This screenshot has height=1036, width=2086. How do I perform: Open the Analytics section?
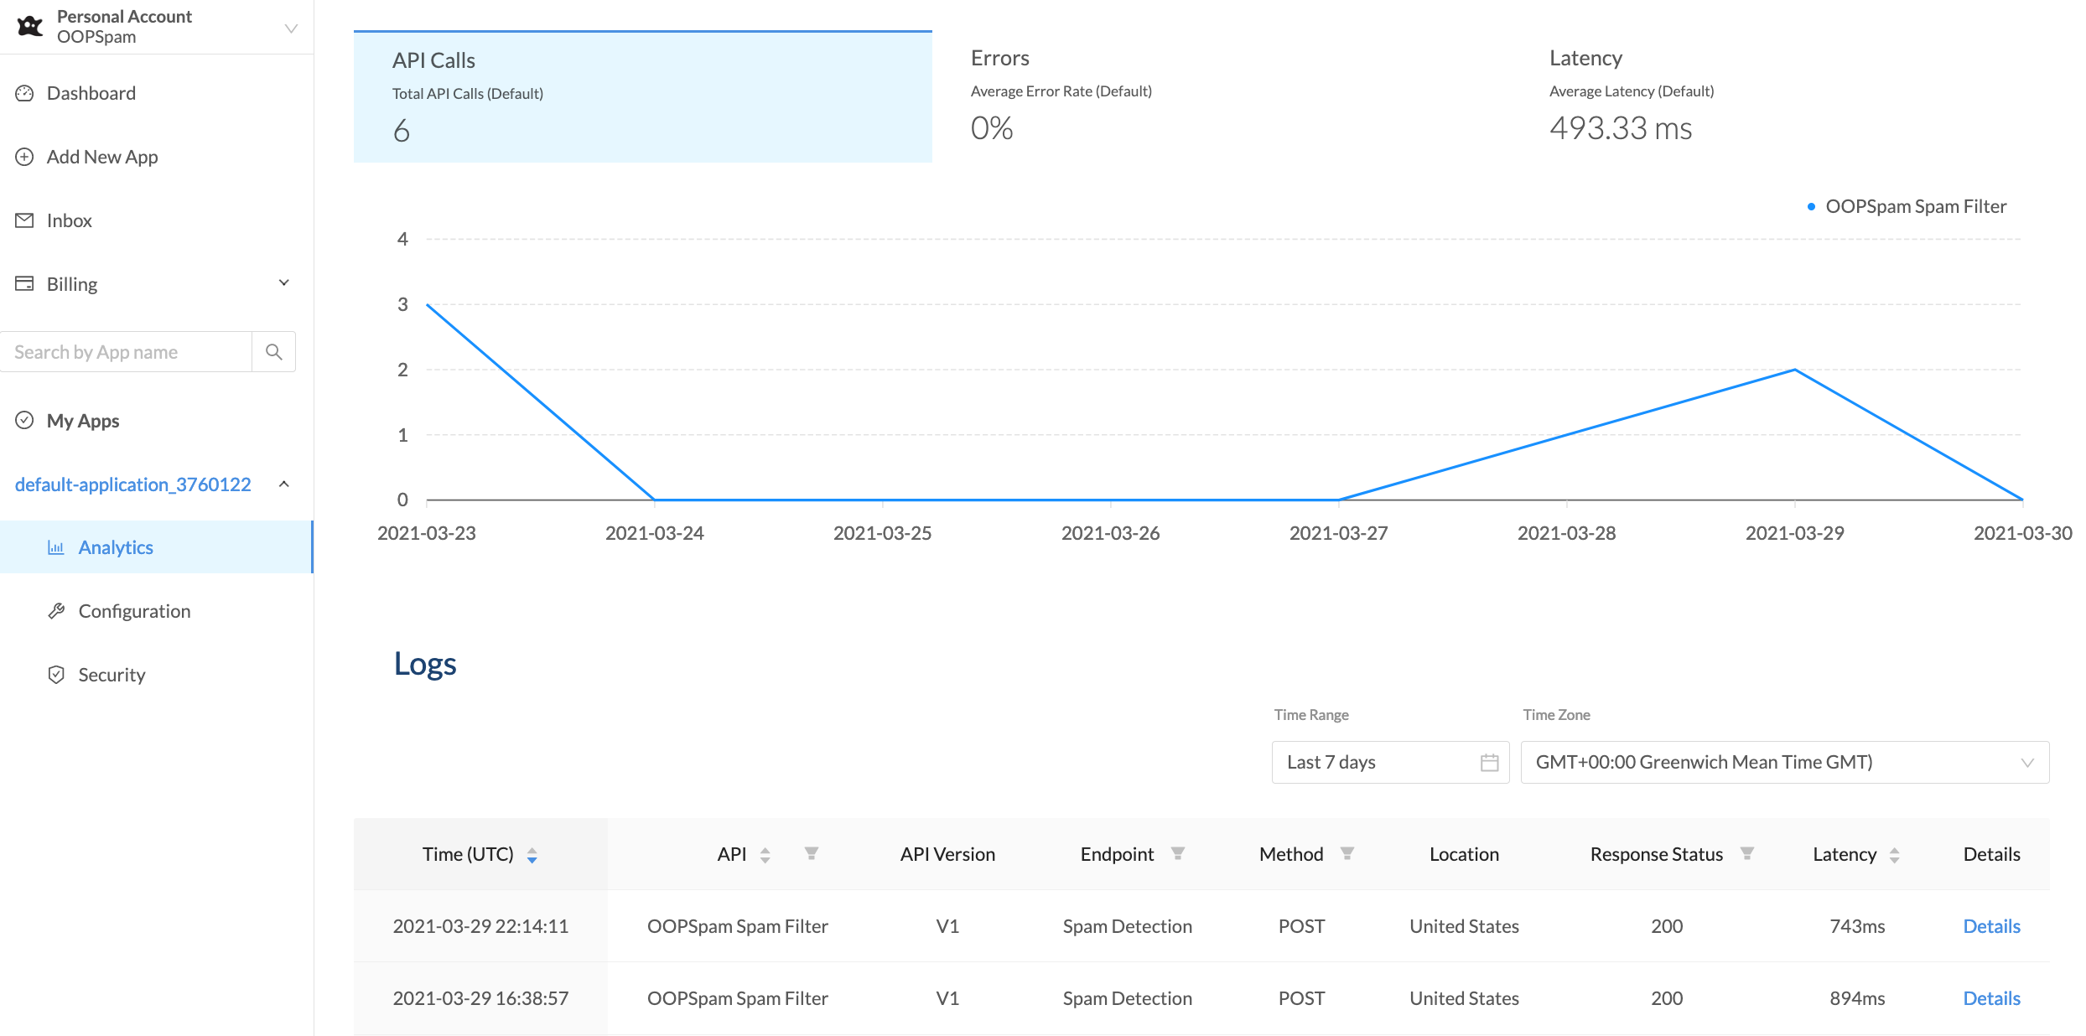(x=157, y=547)
